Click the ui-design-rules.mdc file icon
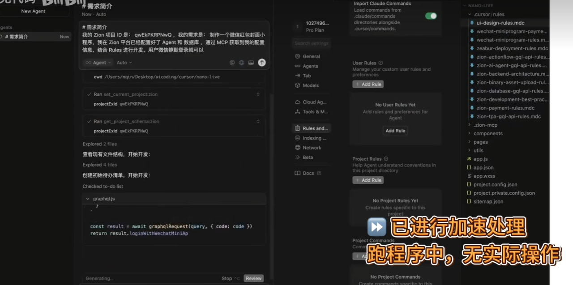The height and width of the screenshot is (285, 573). tap(472, 23)
